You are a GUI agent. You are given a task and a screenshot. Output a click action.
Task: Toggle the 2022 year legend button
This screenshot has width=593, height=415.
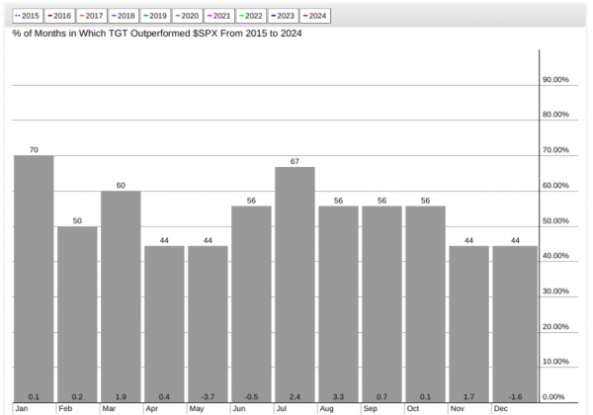coord(251,16)
